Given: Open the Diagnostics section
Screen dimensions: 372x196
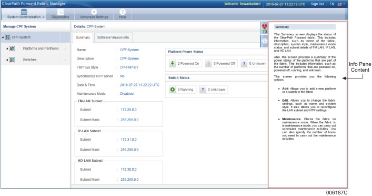Looking at the screenshot, I should 61,14.
